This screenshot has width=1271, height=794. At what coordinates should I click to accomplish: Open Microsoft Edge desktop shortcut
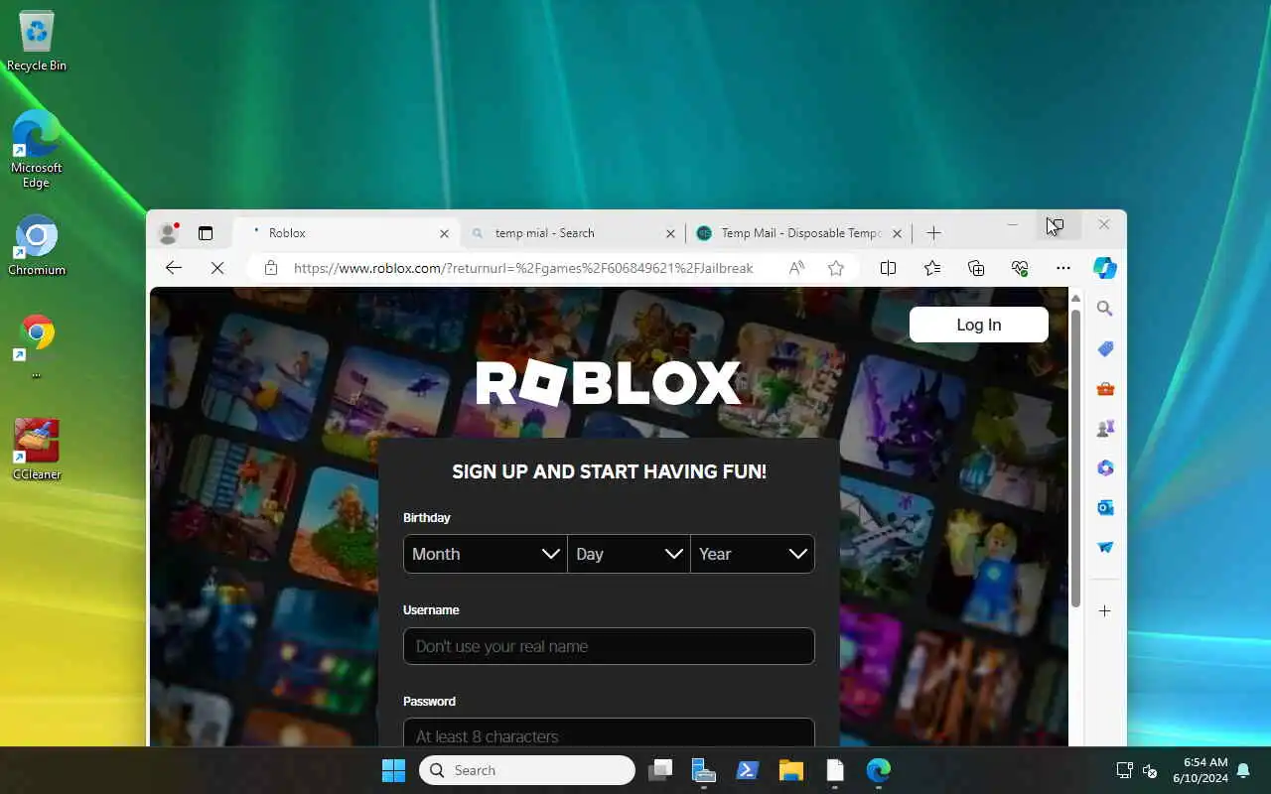coord(37,149)
